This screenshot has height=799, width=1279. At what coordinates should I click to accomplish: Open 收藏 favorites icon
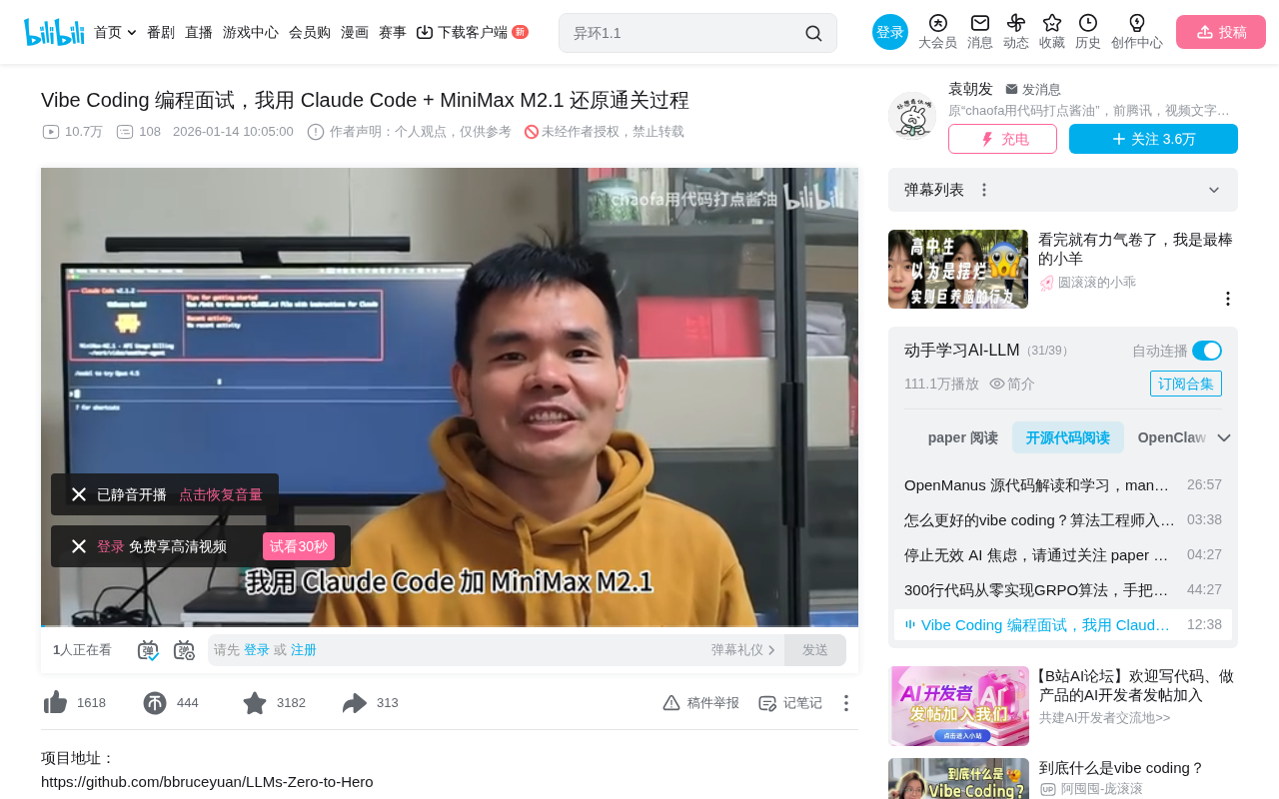(x=1052, y=32)
